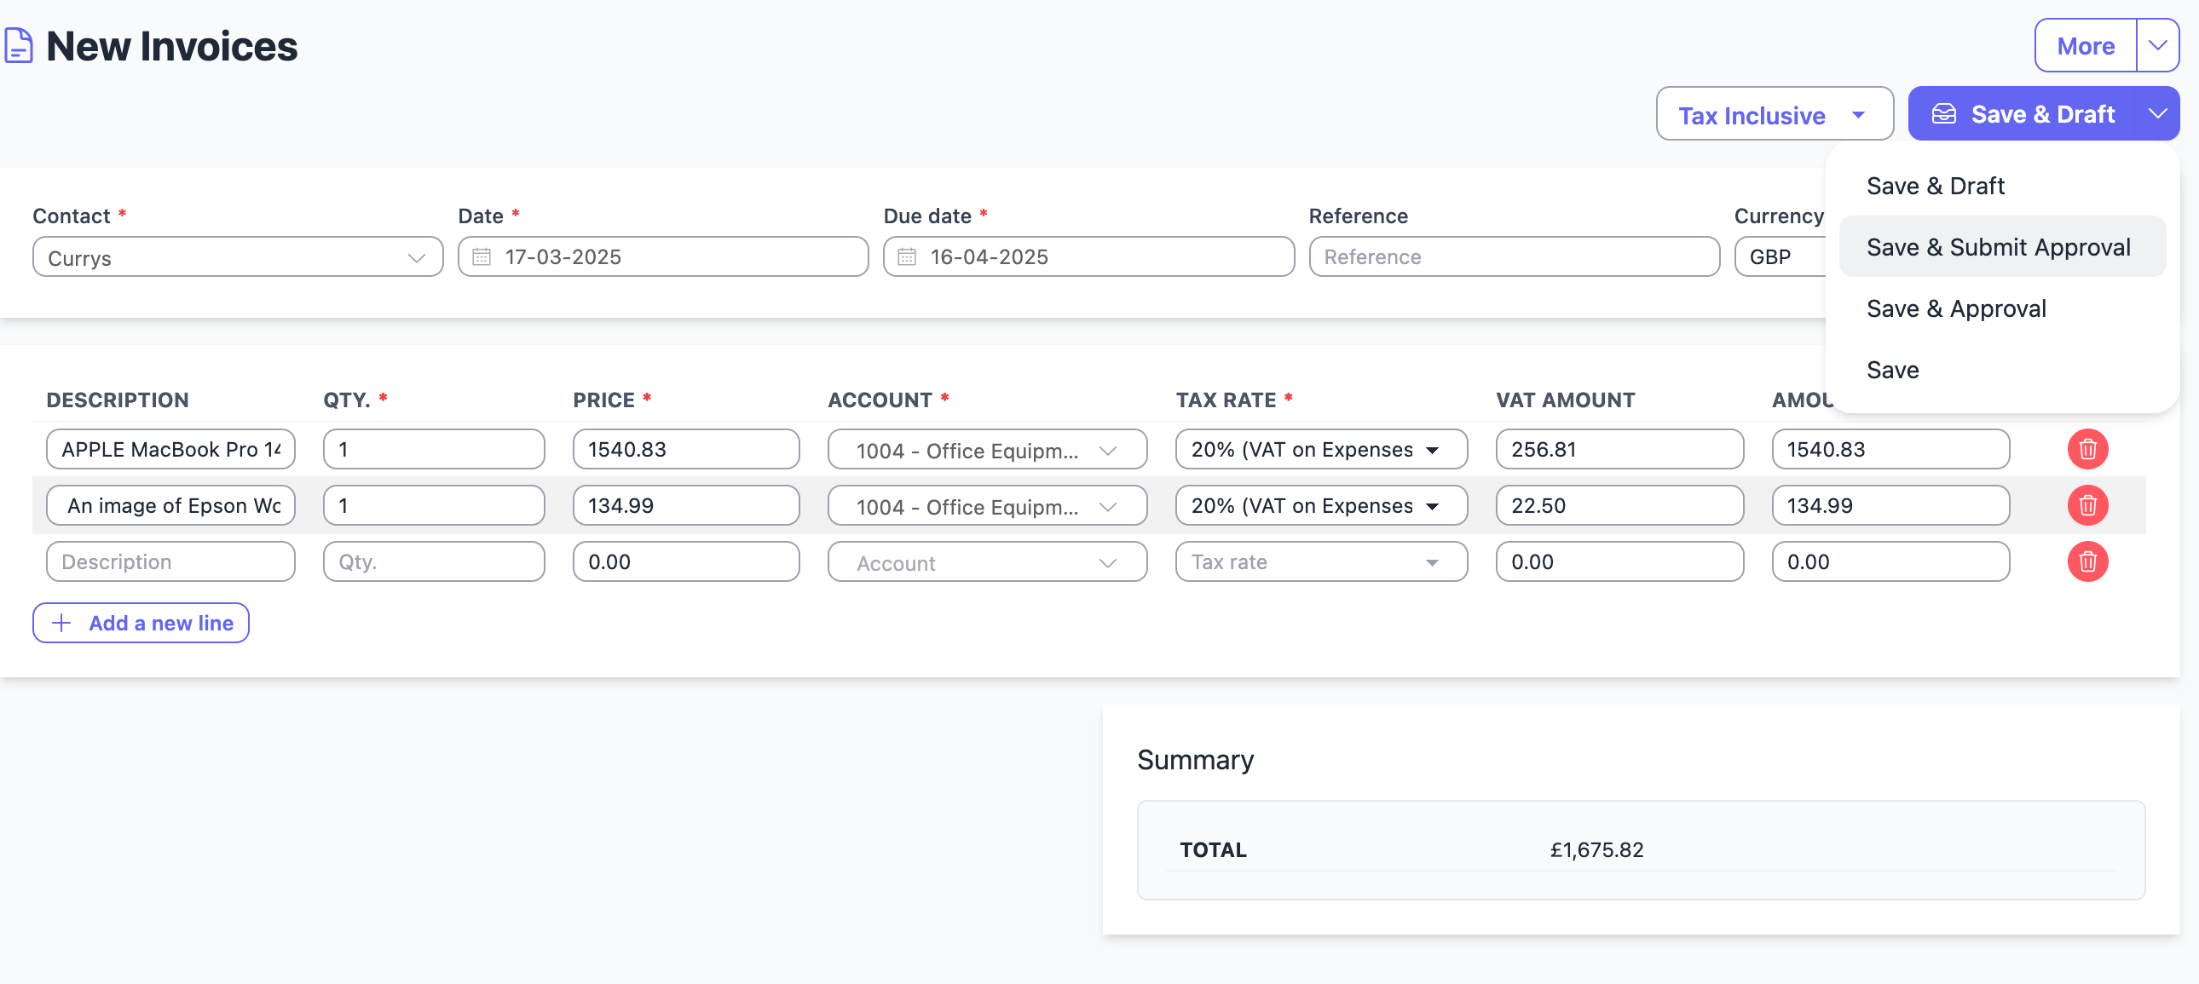
Task: Choose Save & Submit Approval option
Action: (x=2002, y=247)
